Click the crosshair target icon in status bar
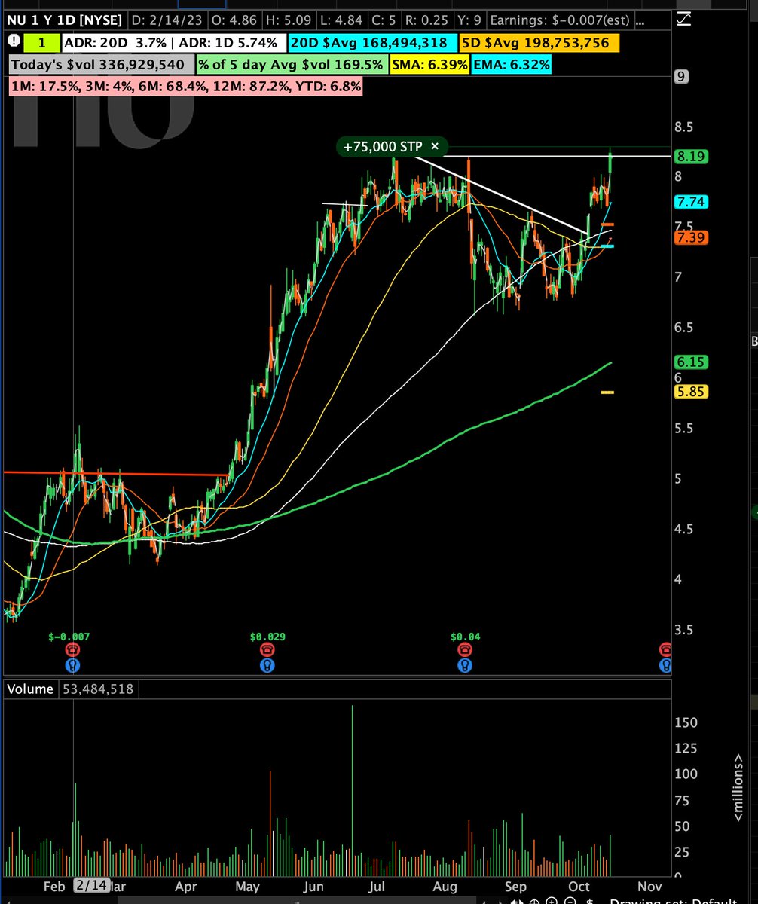The width and height of the screenshot is (758, 904). pos(536,901)
